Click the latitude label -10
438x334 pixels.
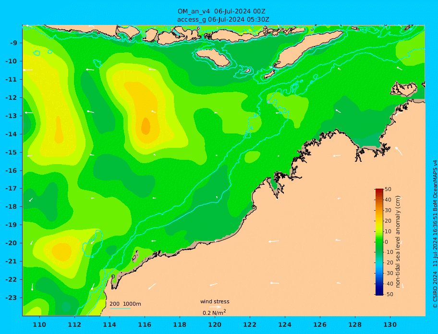[11, 61]
